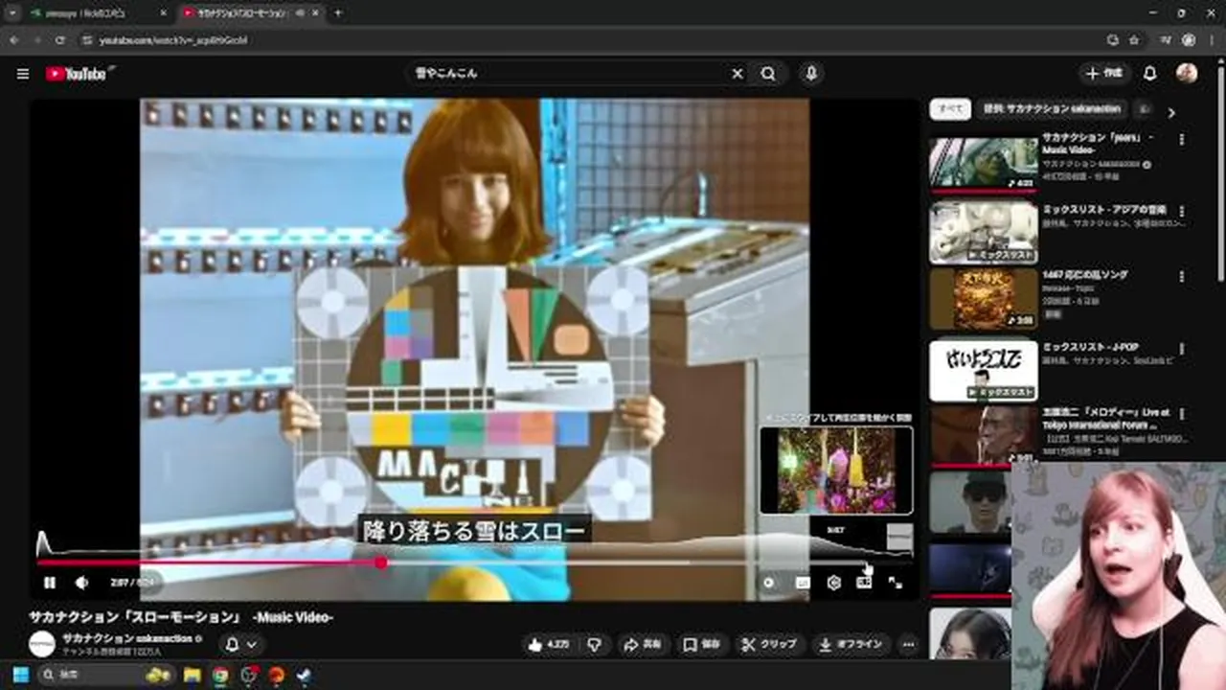The width and height of the screenshot is (1226, 690).
Task: Open the browser three-dot menu
Action: pyautogui.click(x=1211, y=40)
